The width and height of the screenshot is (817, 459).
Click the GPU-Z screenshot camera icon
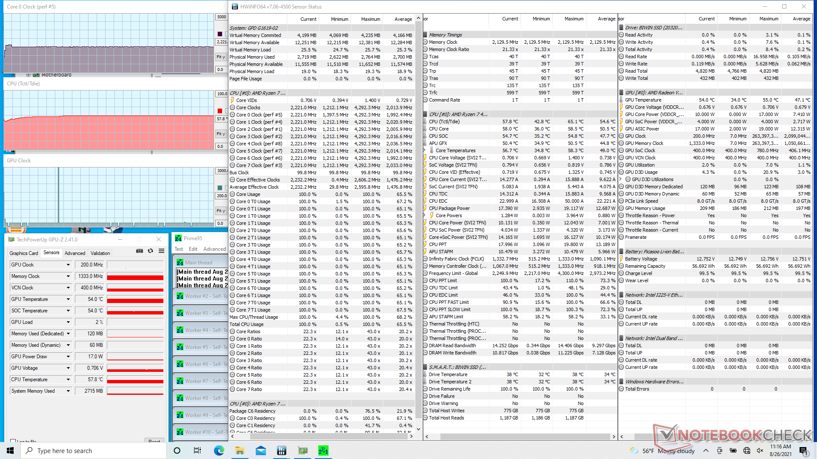[x=140, y=251]
